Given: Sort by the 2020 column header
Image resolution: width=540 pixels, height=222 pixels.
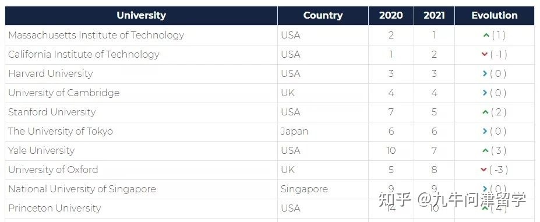Looking at the screenshot, I should point(391,16).
